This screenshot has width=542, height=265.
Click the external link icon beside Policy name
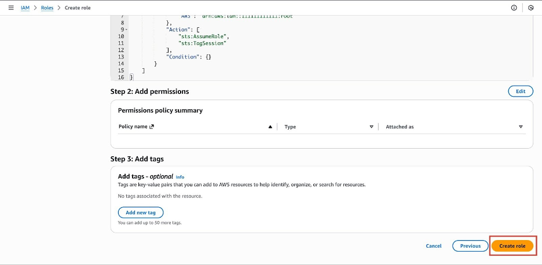152,127
